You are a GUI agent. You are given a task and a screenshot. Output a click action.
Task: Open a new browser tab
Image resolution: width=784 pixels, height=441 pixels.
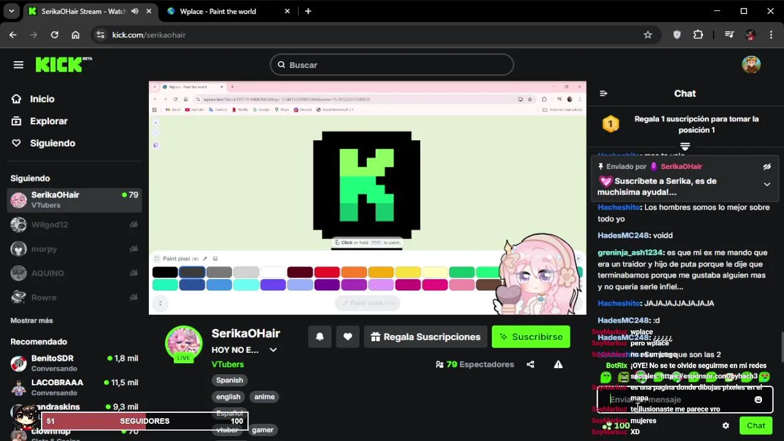point(308,11)
